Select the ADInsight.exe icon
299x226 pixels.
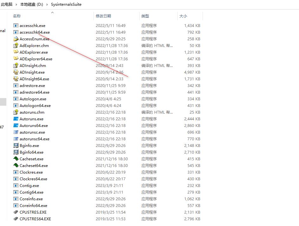pos(16,72)
